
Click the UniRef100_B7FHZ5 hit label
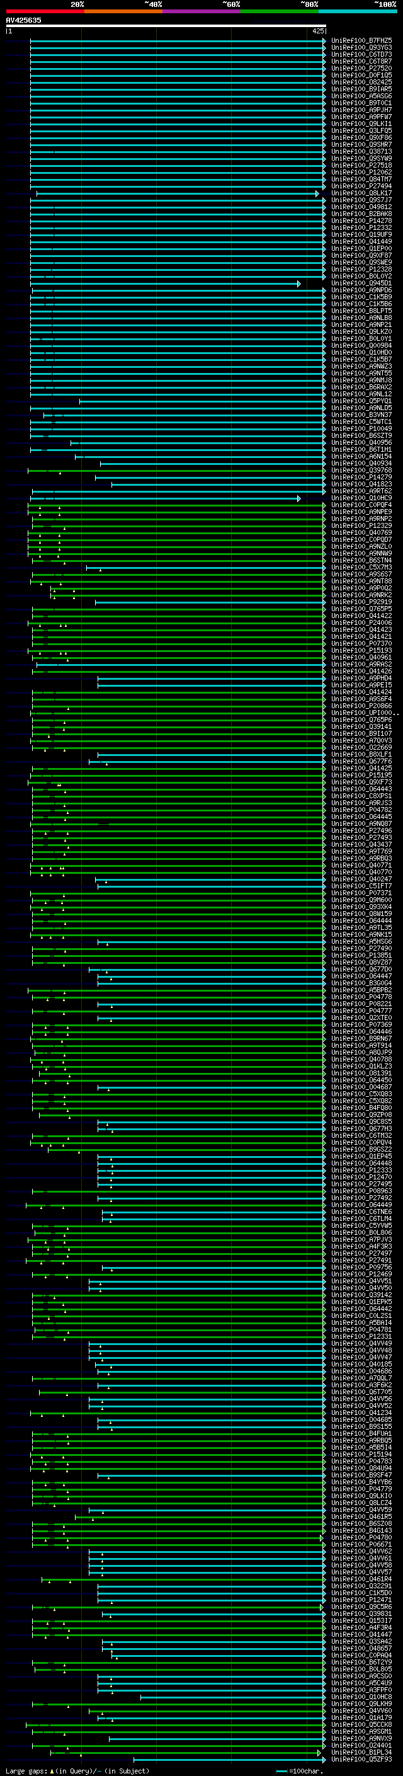[361, 41]
